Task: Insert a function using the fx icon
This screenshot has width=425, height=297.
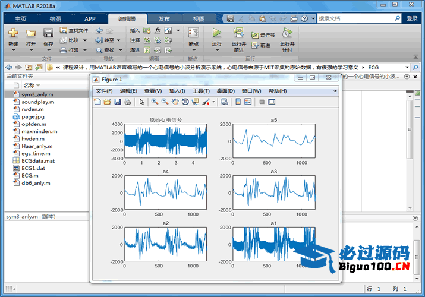Action: click(x=158, y=30)
